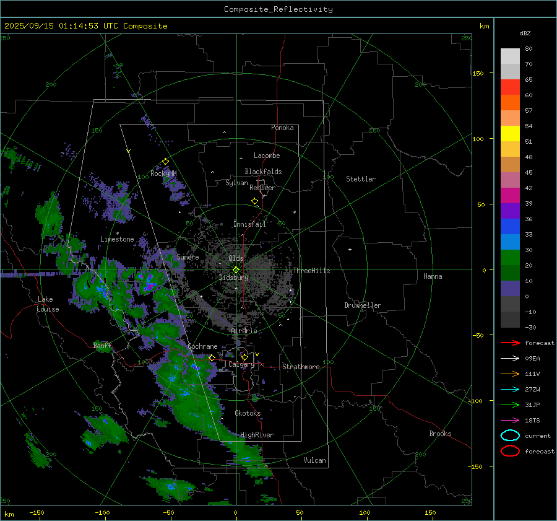Select the red 60-65 dBZ color swatch
Image resolution: width=557 pixels, height=521 pixels.
(510, 87)
